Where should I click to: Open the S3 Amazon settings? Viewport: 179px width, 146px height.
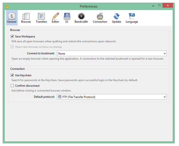pos(67,18)
